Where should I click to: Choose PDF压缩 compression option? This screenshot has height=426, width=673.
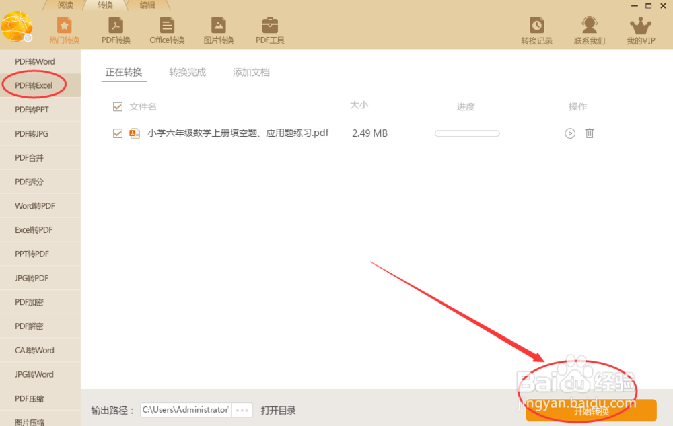(40, 398)
